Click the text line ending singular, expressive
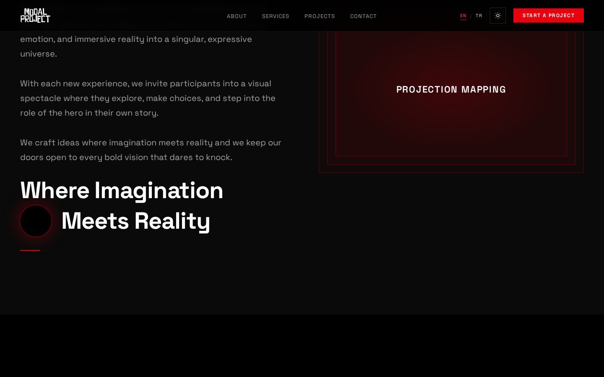 (136, 39)
